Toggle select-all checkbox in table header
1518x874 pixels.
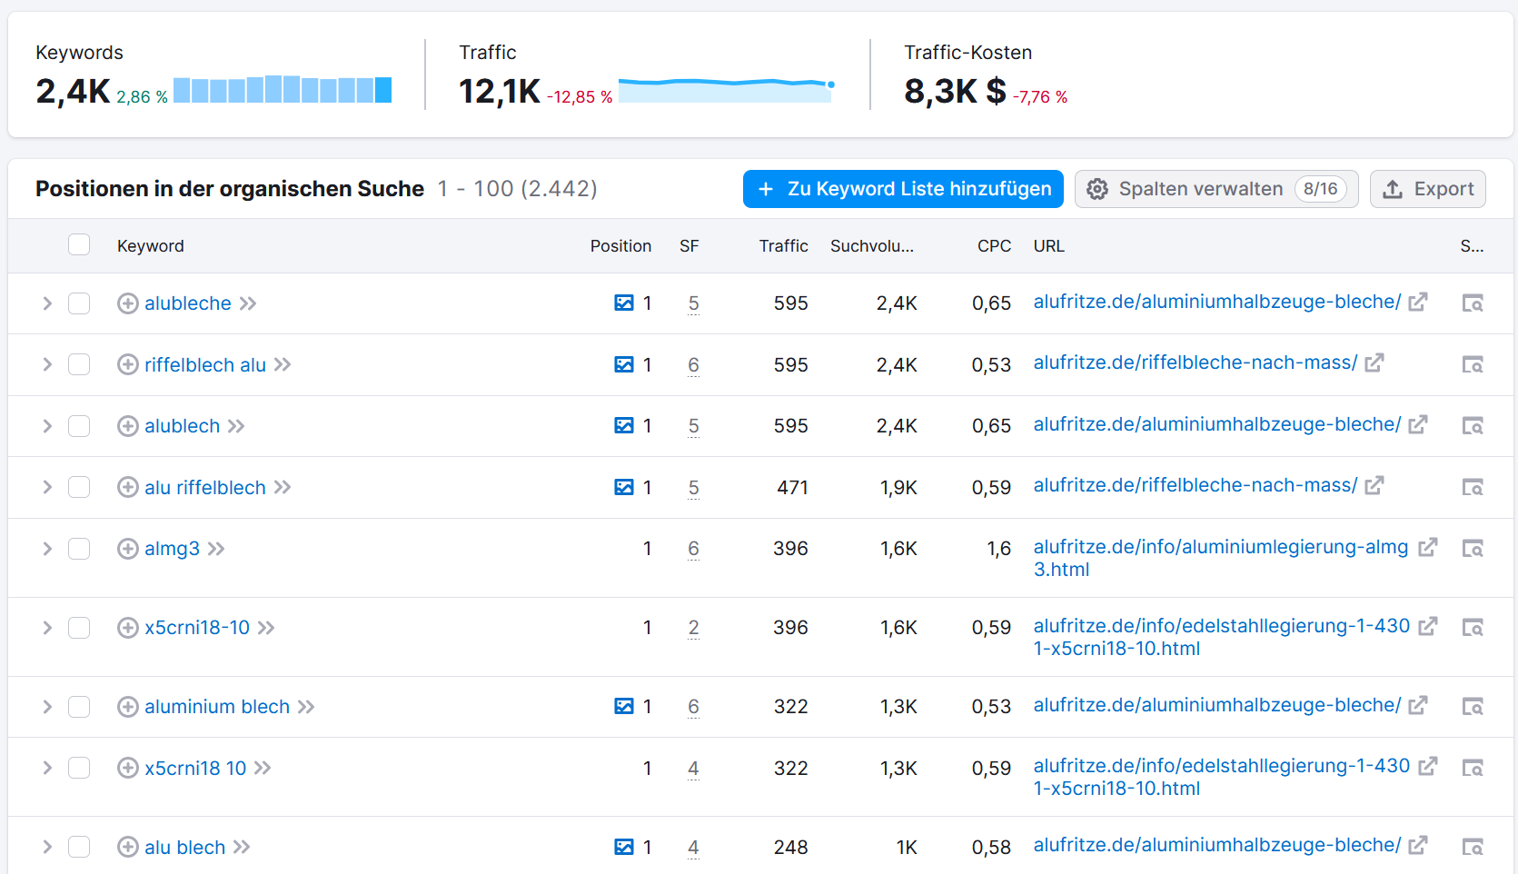pos(79,244)
